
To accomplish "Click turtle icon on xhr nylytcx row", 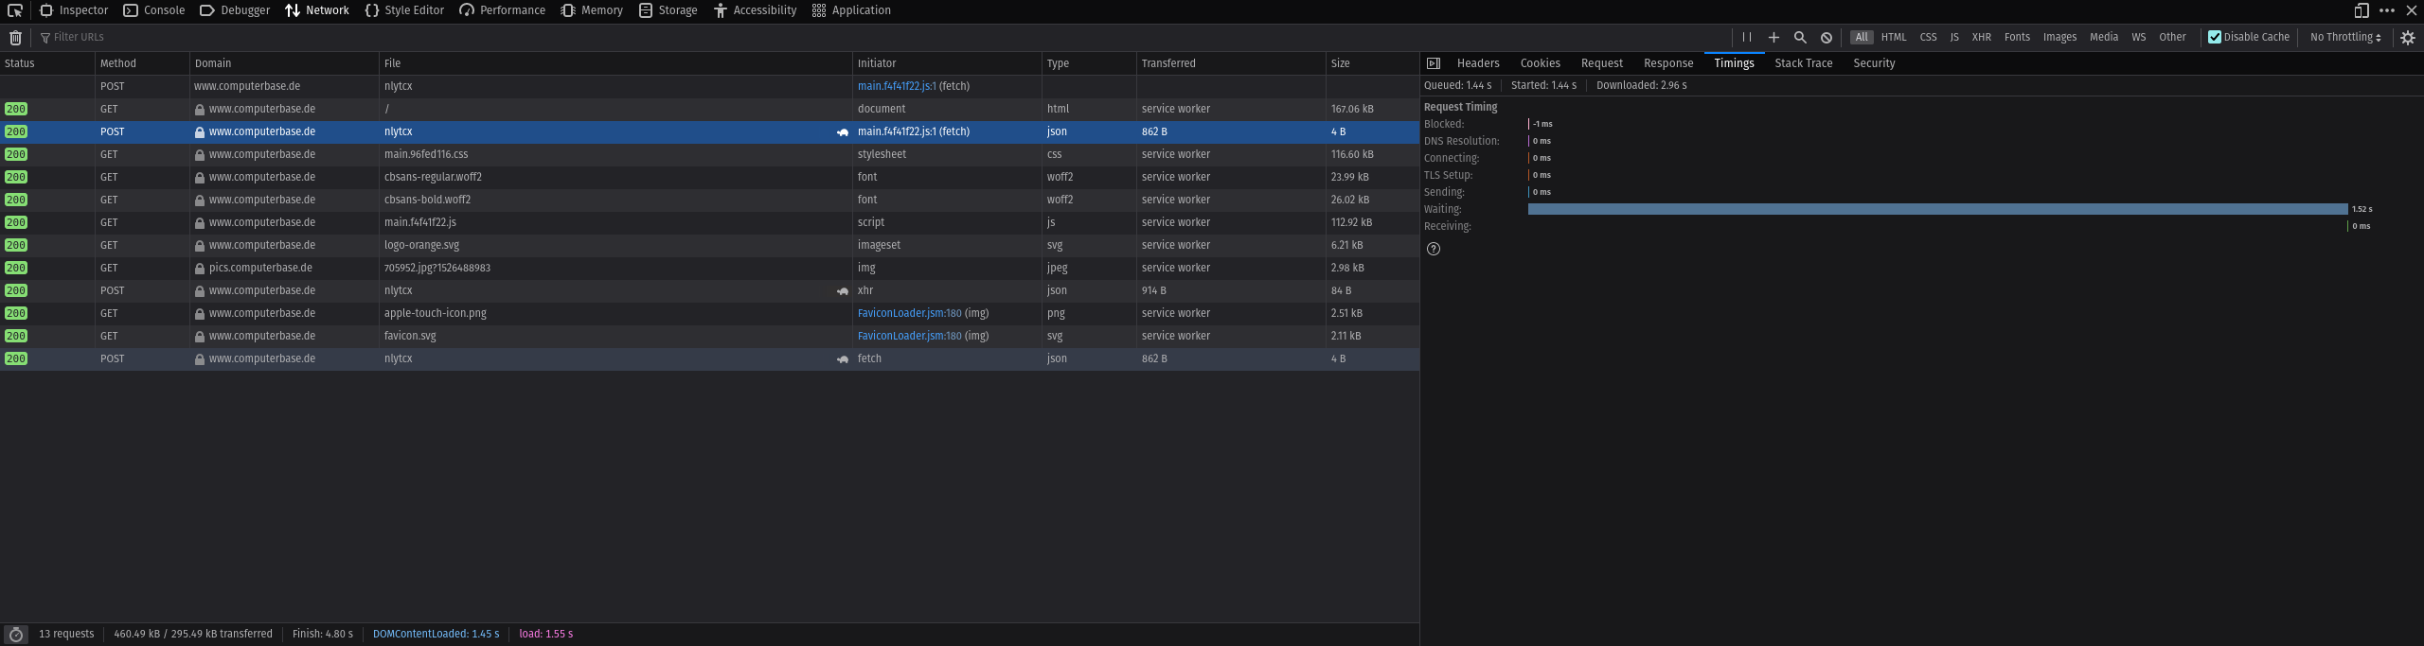I will pos(842,290).
